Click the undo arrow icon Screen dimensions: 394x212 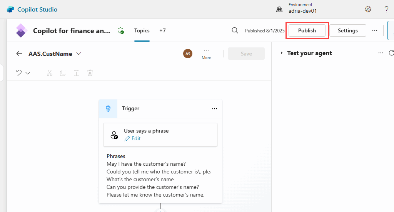(19, 73)
